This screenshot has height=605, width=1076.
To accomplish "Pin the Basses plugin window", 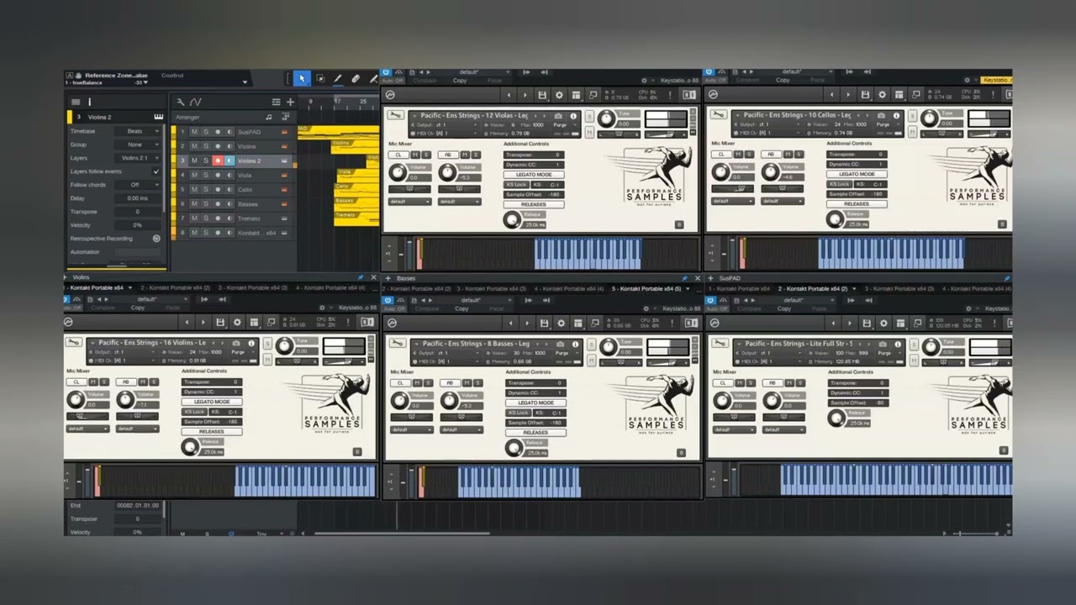I will pyautogui.click(x=685, y=278).
